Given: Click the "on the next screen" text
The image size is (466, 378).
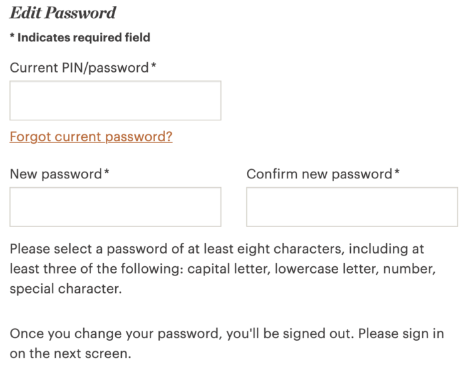Looking at the screenshot, I should 70,353.
